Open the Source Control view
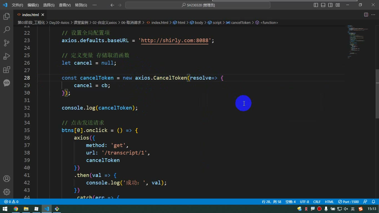Screen dimensions: 379x213 (7, 43)
